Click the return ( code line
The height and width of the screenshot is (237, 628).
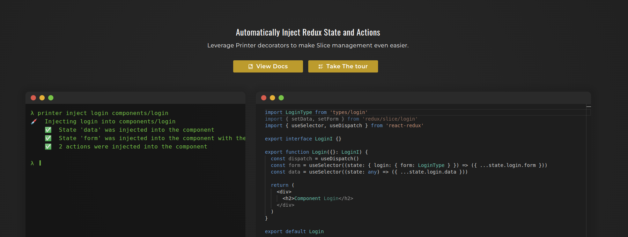[282, 185]
